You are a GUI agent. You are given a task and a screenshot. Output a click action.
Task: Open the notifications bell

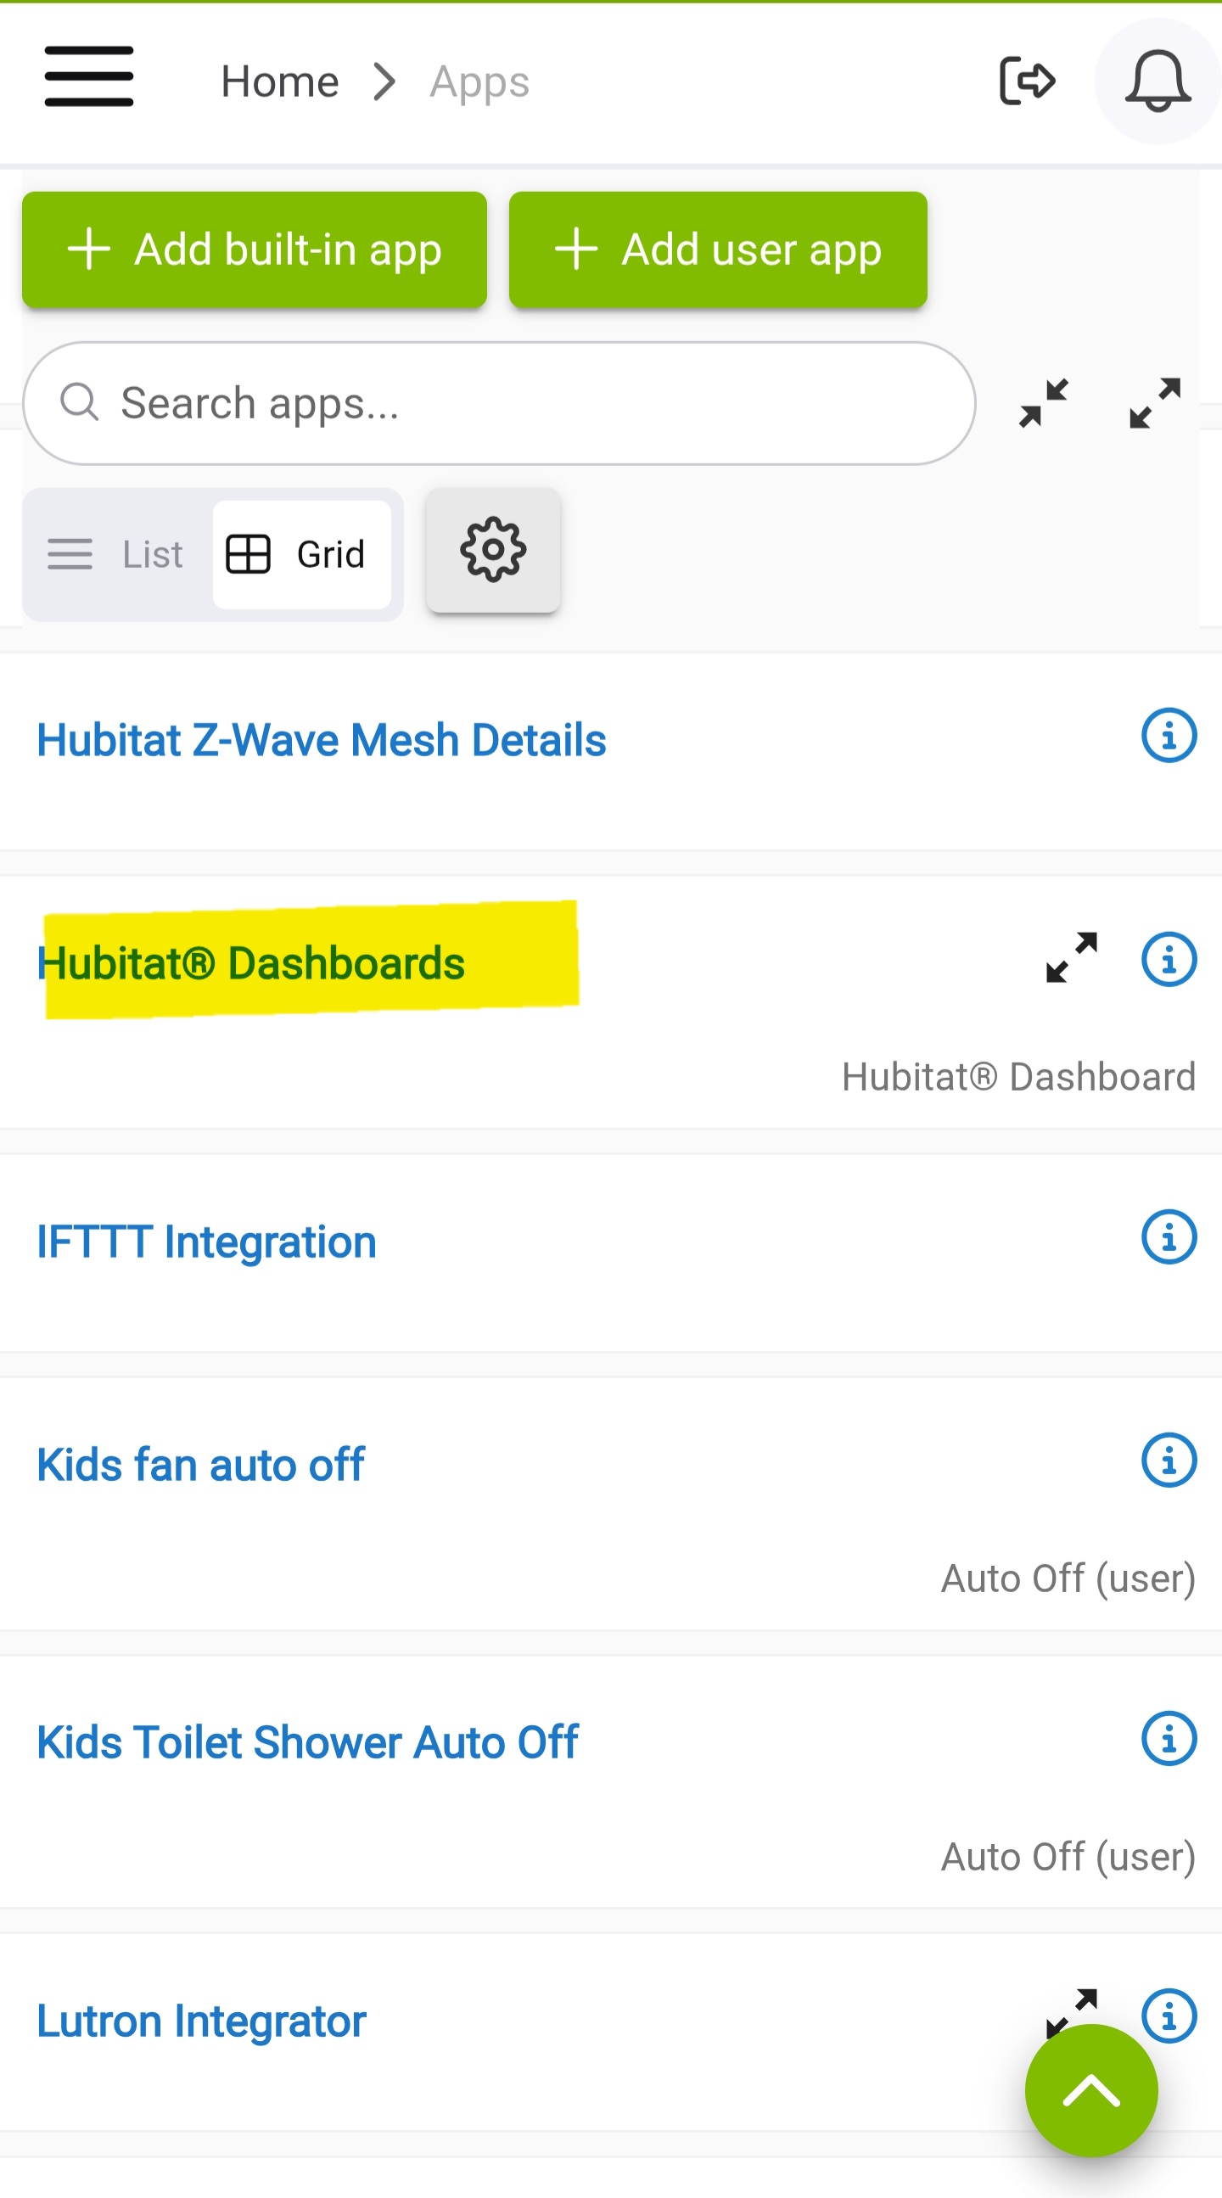coord(1158,81)
